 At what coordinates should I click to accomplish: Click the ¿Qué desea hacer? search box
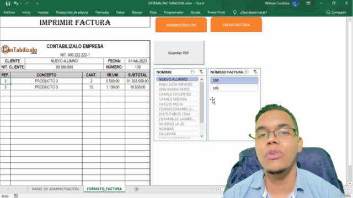(x=253, y=12)
